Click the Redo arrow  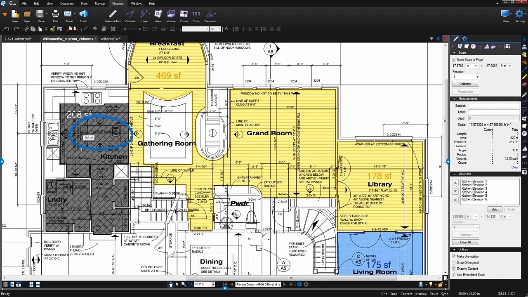point(16,29)
